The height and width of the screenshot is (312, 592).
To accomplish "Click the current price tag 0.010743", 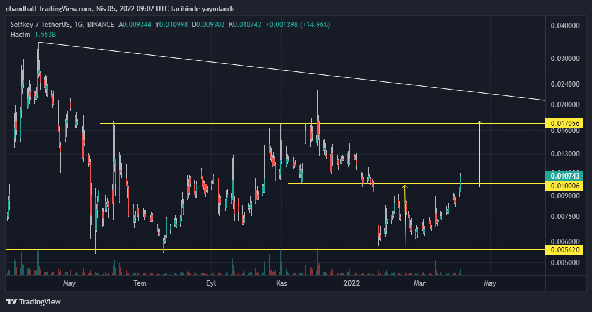I will click(564, 176).
